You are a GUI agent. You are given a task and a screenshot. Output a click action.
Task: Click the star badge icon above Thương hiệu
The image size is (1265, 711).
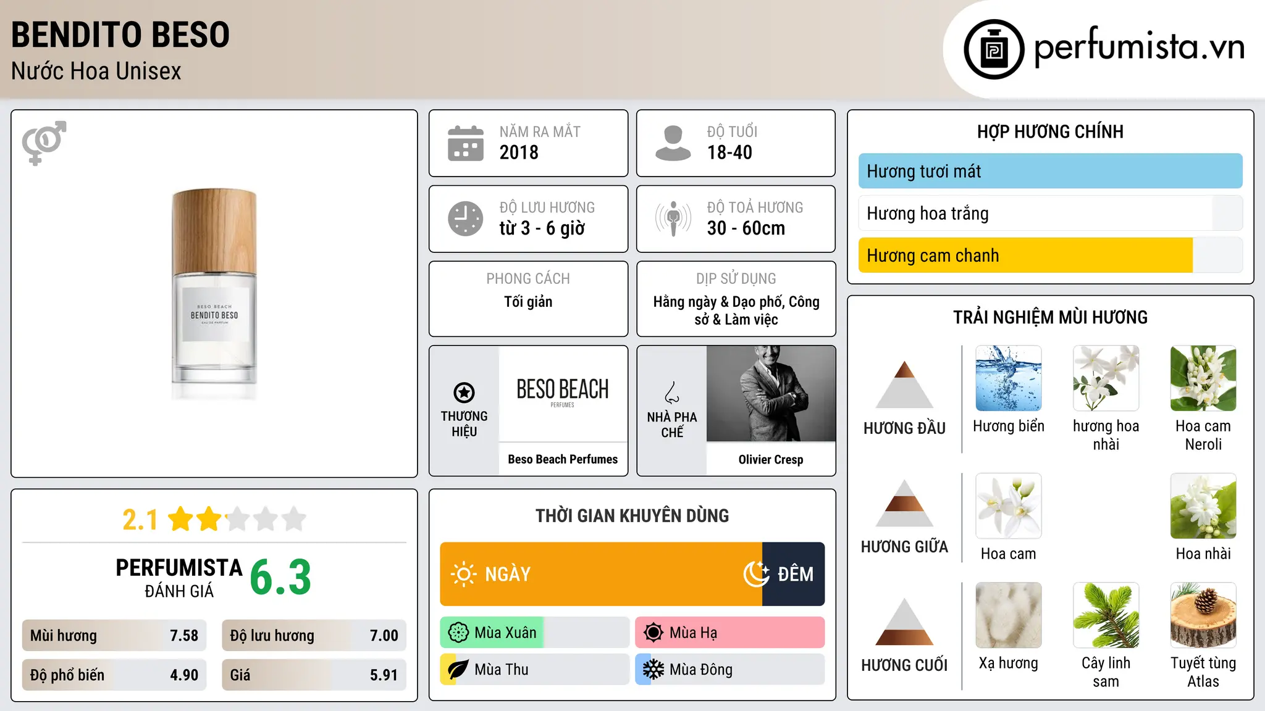tap(464, 392)
